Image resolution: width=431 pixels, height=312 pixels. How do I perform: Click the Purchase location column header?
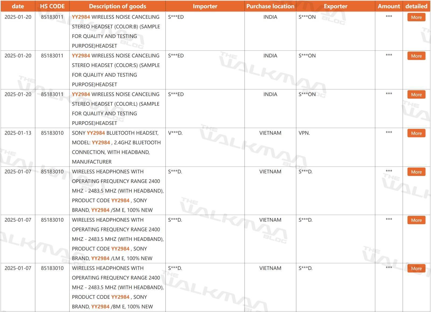click(270, 6)
